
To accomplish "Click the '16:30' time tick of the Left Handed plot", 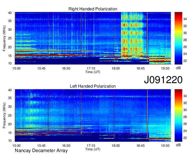I will click(66, 146).
